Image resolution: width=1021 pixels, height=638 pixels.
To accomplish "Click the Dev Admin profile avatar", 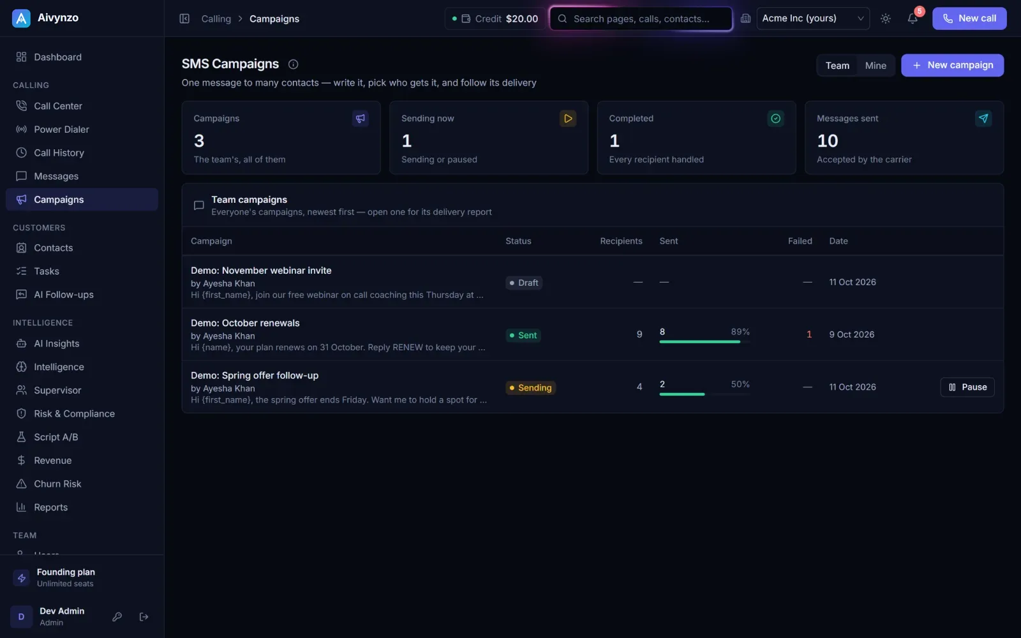I will [x=21, y=617].
